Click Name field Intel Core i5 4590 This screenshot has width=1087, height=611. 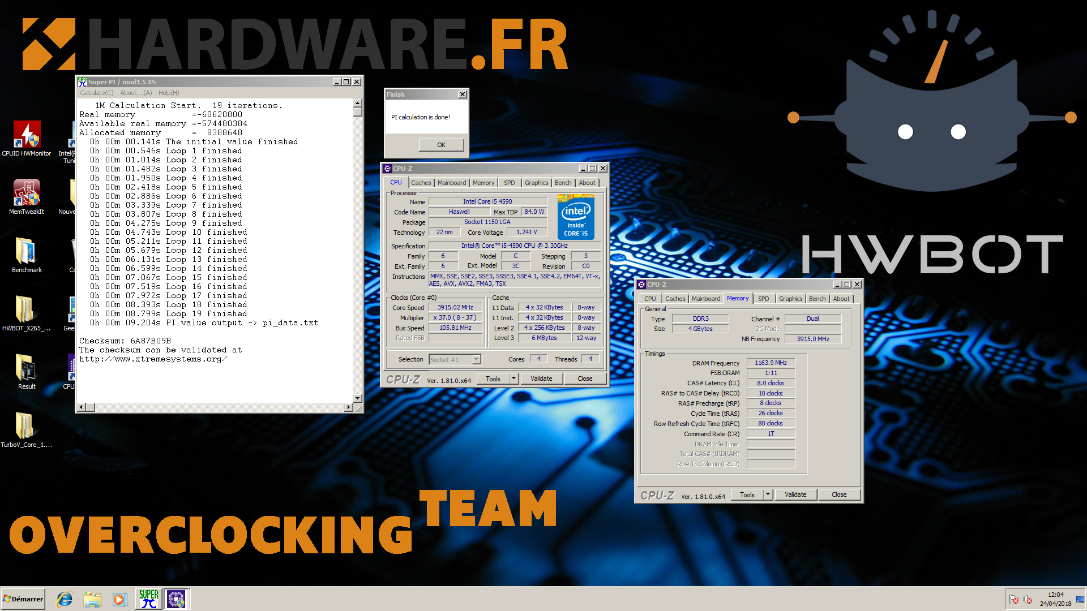pyautogui.click(x=487, y=201)
